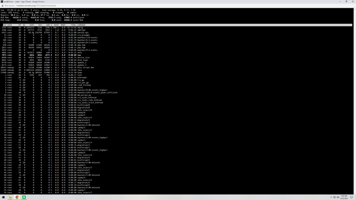Minimize the Chrome terminal window
The image size is (356, 200).
[x=340, y=1]
